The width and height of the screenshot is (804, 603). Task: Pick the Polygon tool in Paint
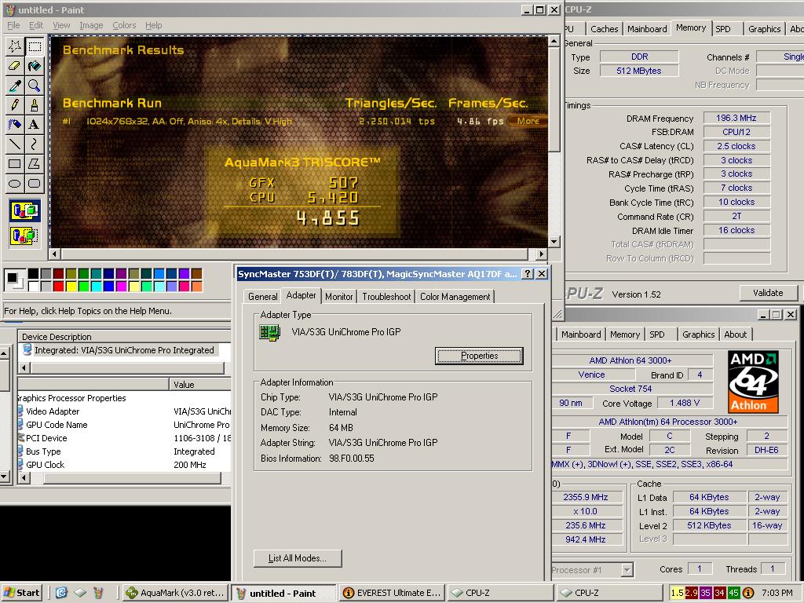[x=35, y=163]
